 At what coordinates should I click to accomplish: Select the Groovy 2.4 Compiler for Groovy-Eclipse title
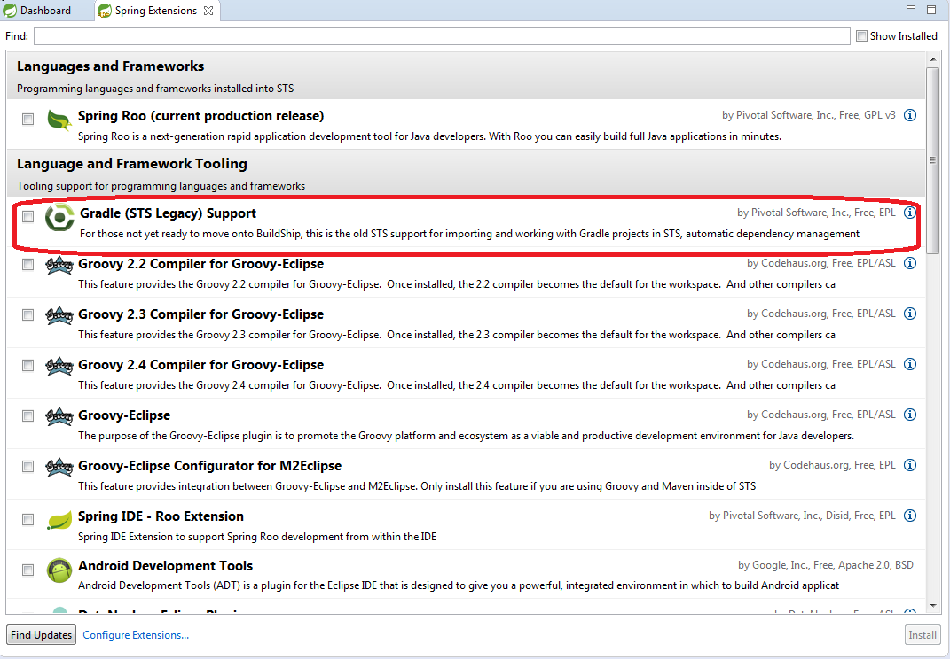(x=200, y=364)
